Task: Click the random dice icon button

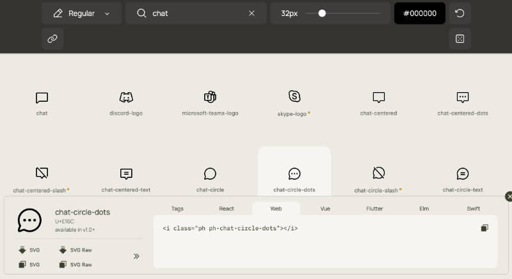Action: click(460, 39)
